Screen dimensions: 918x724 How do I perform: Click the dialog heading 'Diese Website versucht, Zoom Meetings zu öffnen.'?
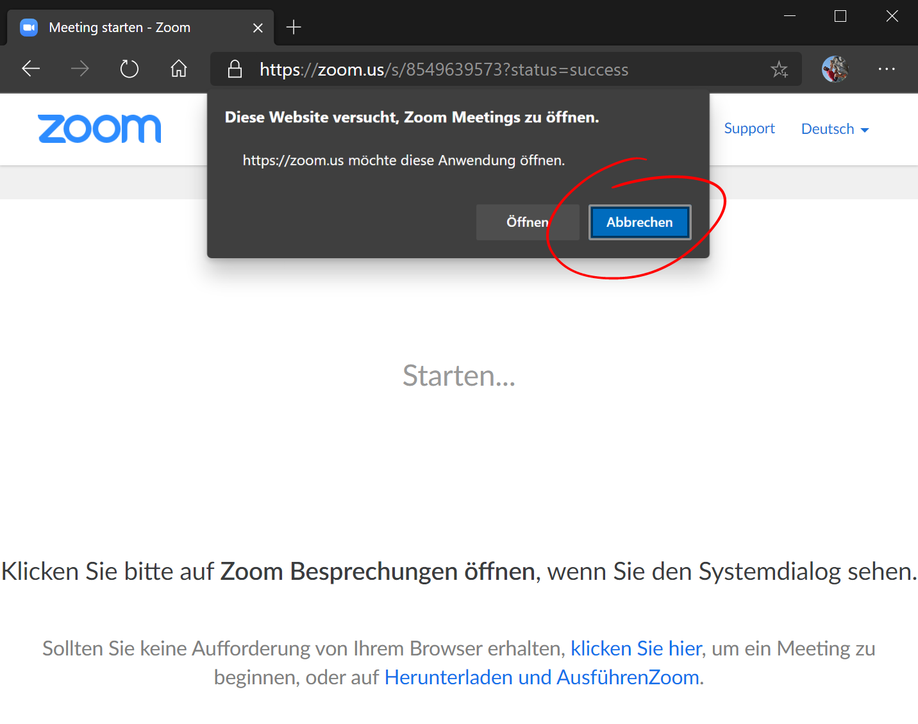412,117
